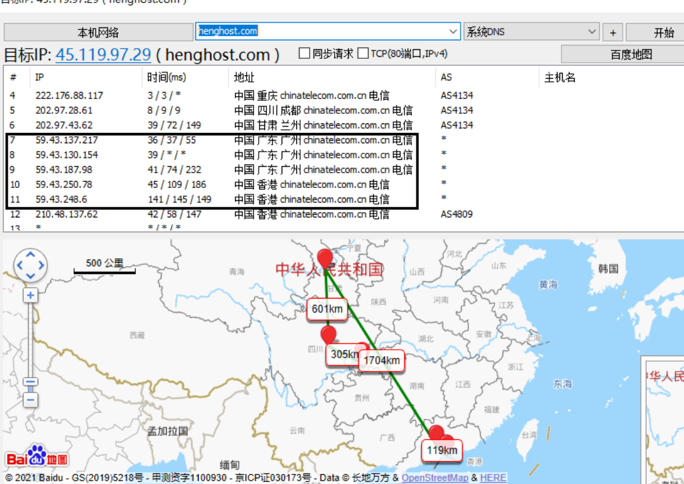This screenshot has height=484, width=684.
Task: Pan the map up with the arrow control
Action: 31,253
